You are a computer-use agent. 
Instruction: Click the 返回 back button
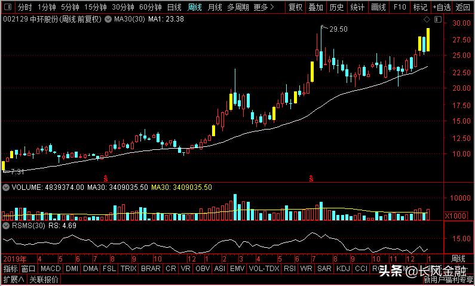click(463, 7)
